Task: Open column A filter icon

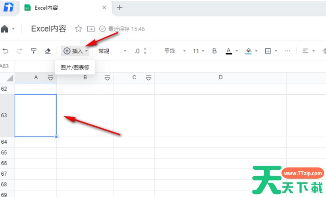Action: pos(50,78)
